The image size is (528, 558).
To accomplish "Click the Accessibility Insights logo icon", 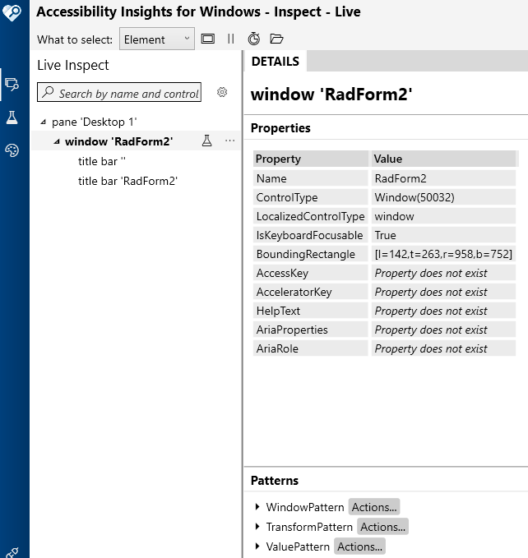I will coord(12,12).
